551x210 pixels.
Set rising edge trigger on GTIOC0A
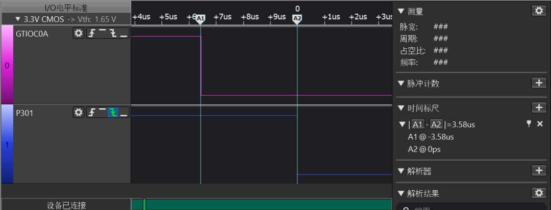[x=92, y=34]
